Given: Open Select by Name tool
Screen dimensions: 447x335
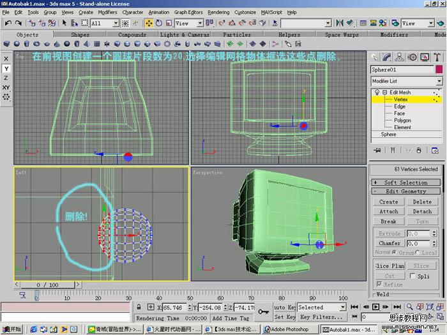Looking at the screenshot, I should tap(74, 23).
